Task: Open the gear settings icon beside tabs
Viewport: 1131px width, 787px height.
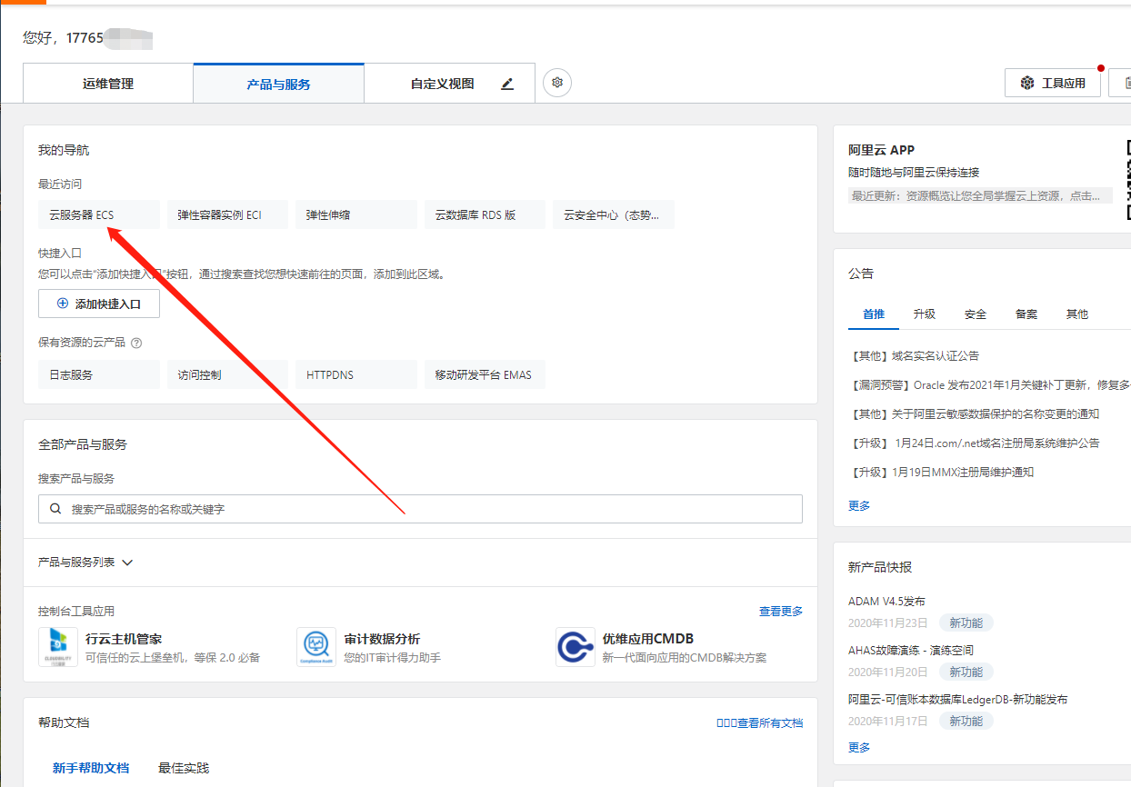Action: [x=557, y=83]
